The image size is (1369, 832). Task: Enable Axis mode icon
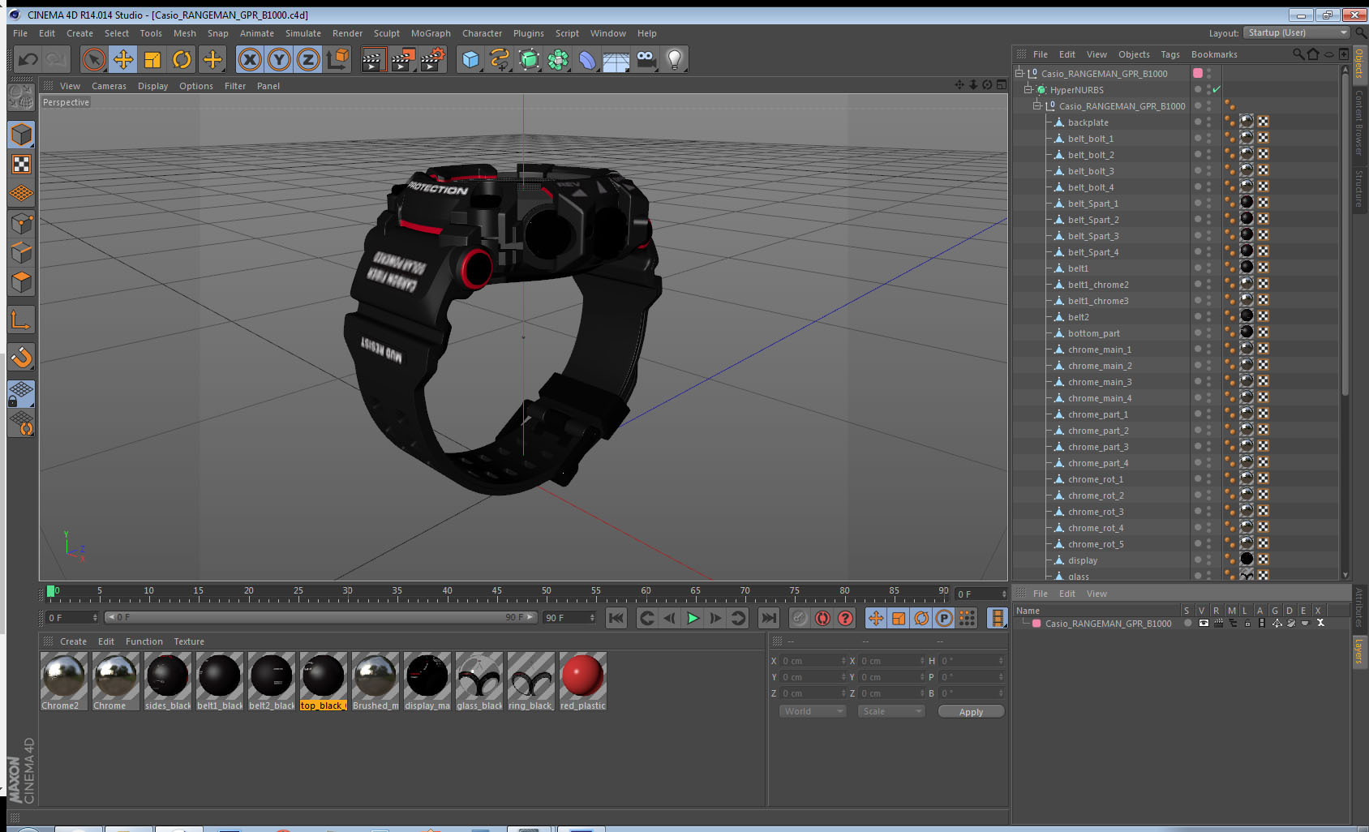pyautogui.click(x=21, y=320)
